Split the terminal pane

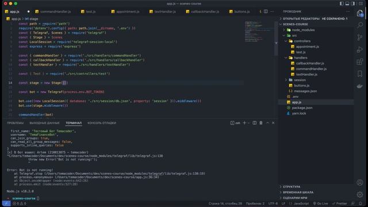click(254, 122)
